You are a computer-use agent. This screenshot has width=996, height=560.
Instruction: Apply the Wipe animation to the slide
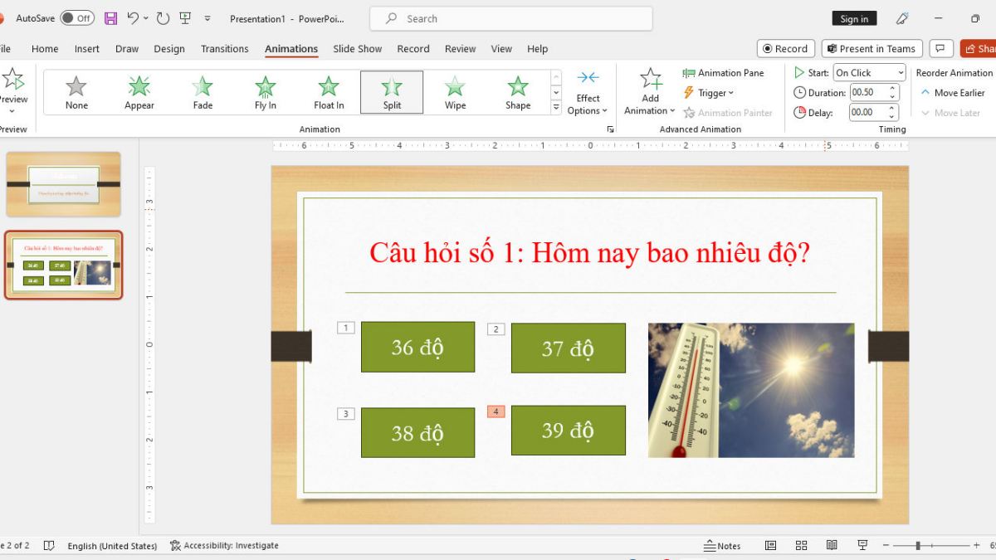[454, 91]
